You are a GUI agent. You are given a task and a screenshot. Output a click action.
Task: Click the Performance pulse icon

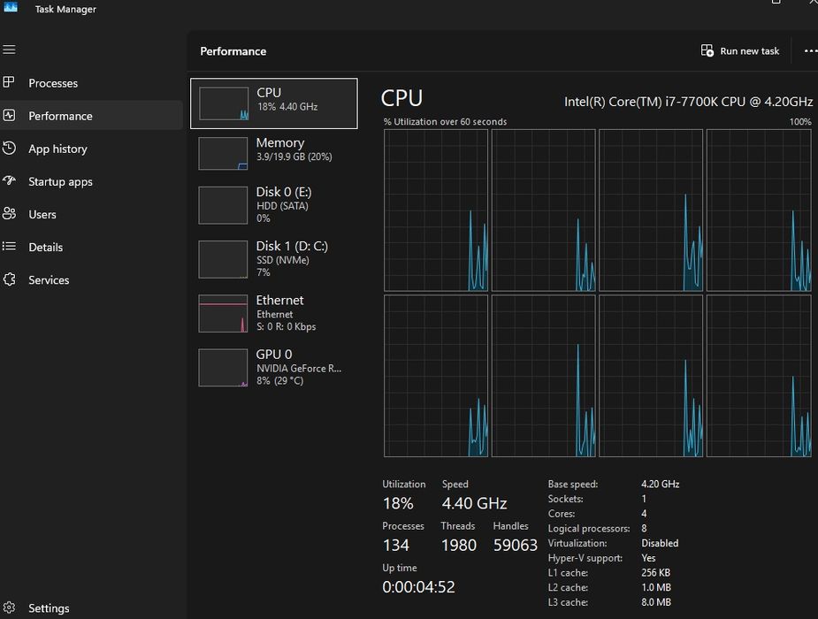[x=9, y=115]
